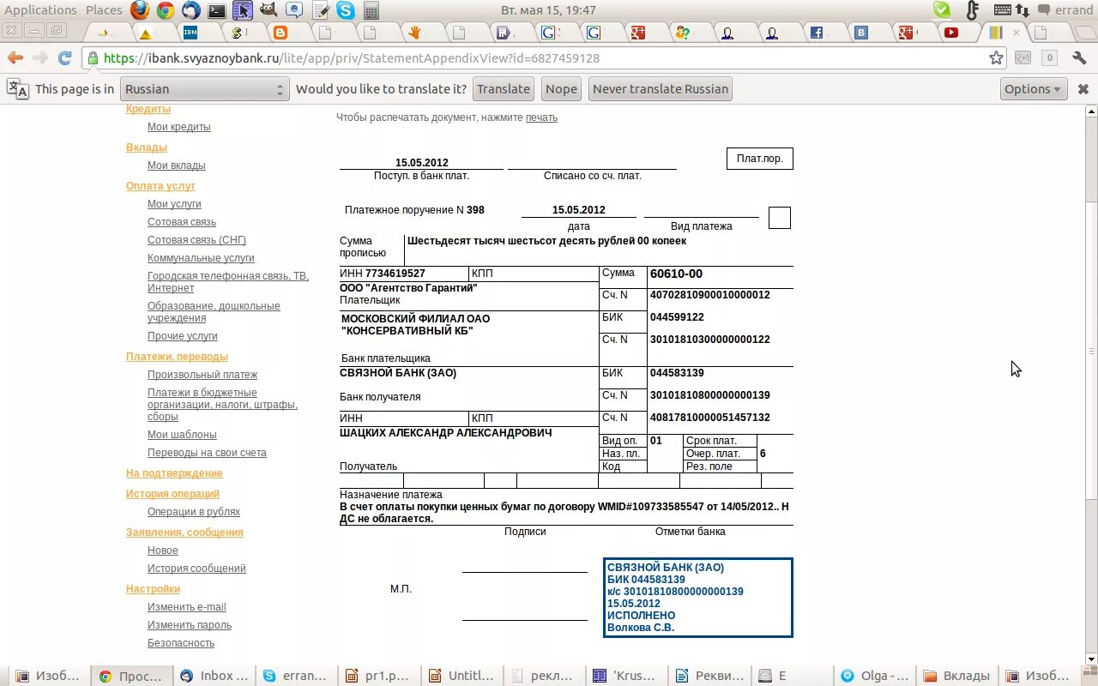The width and height of the screenshot is (1098, 686).
Task: Open the Chrome wrench settings menu
Action: coord(1080,58)
